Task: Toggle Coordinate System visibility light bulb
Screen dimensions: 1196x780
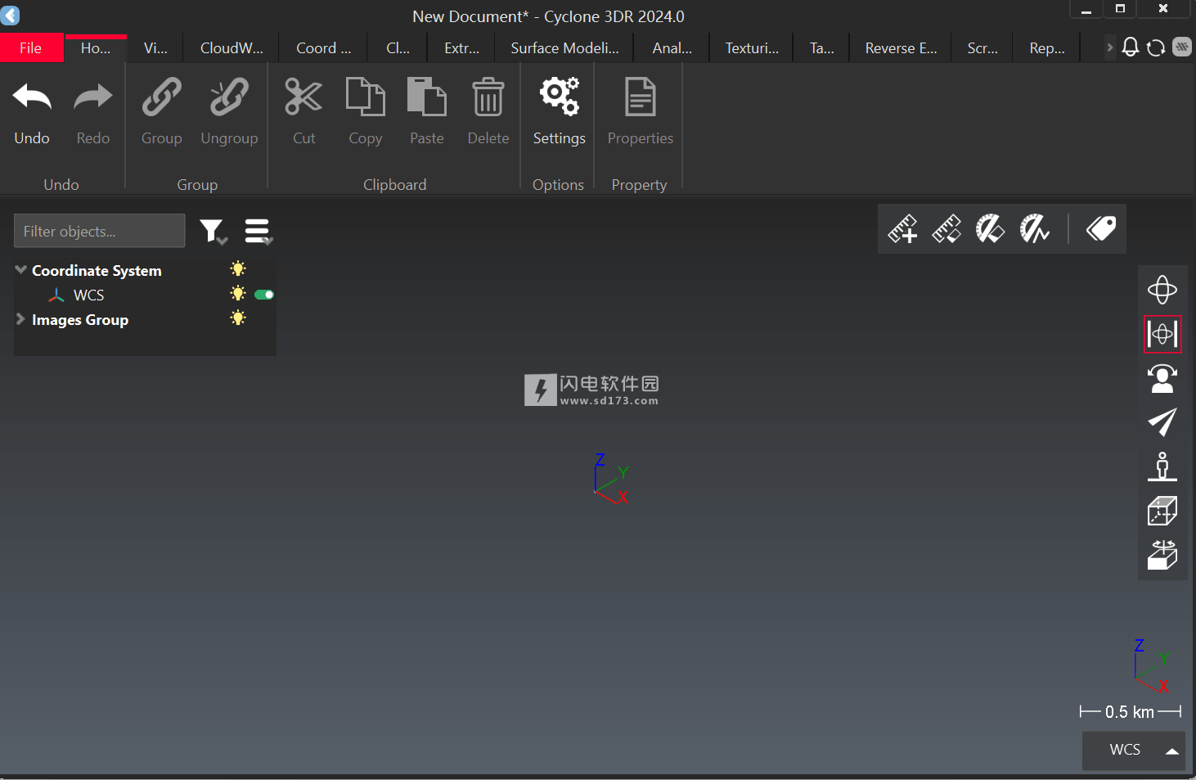Action: pos(238,268)
